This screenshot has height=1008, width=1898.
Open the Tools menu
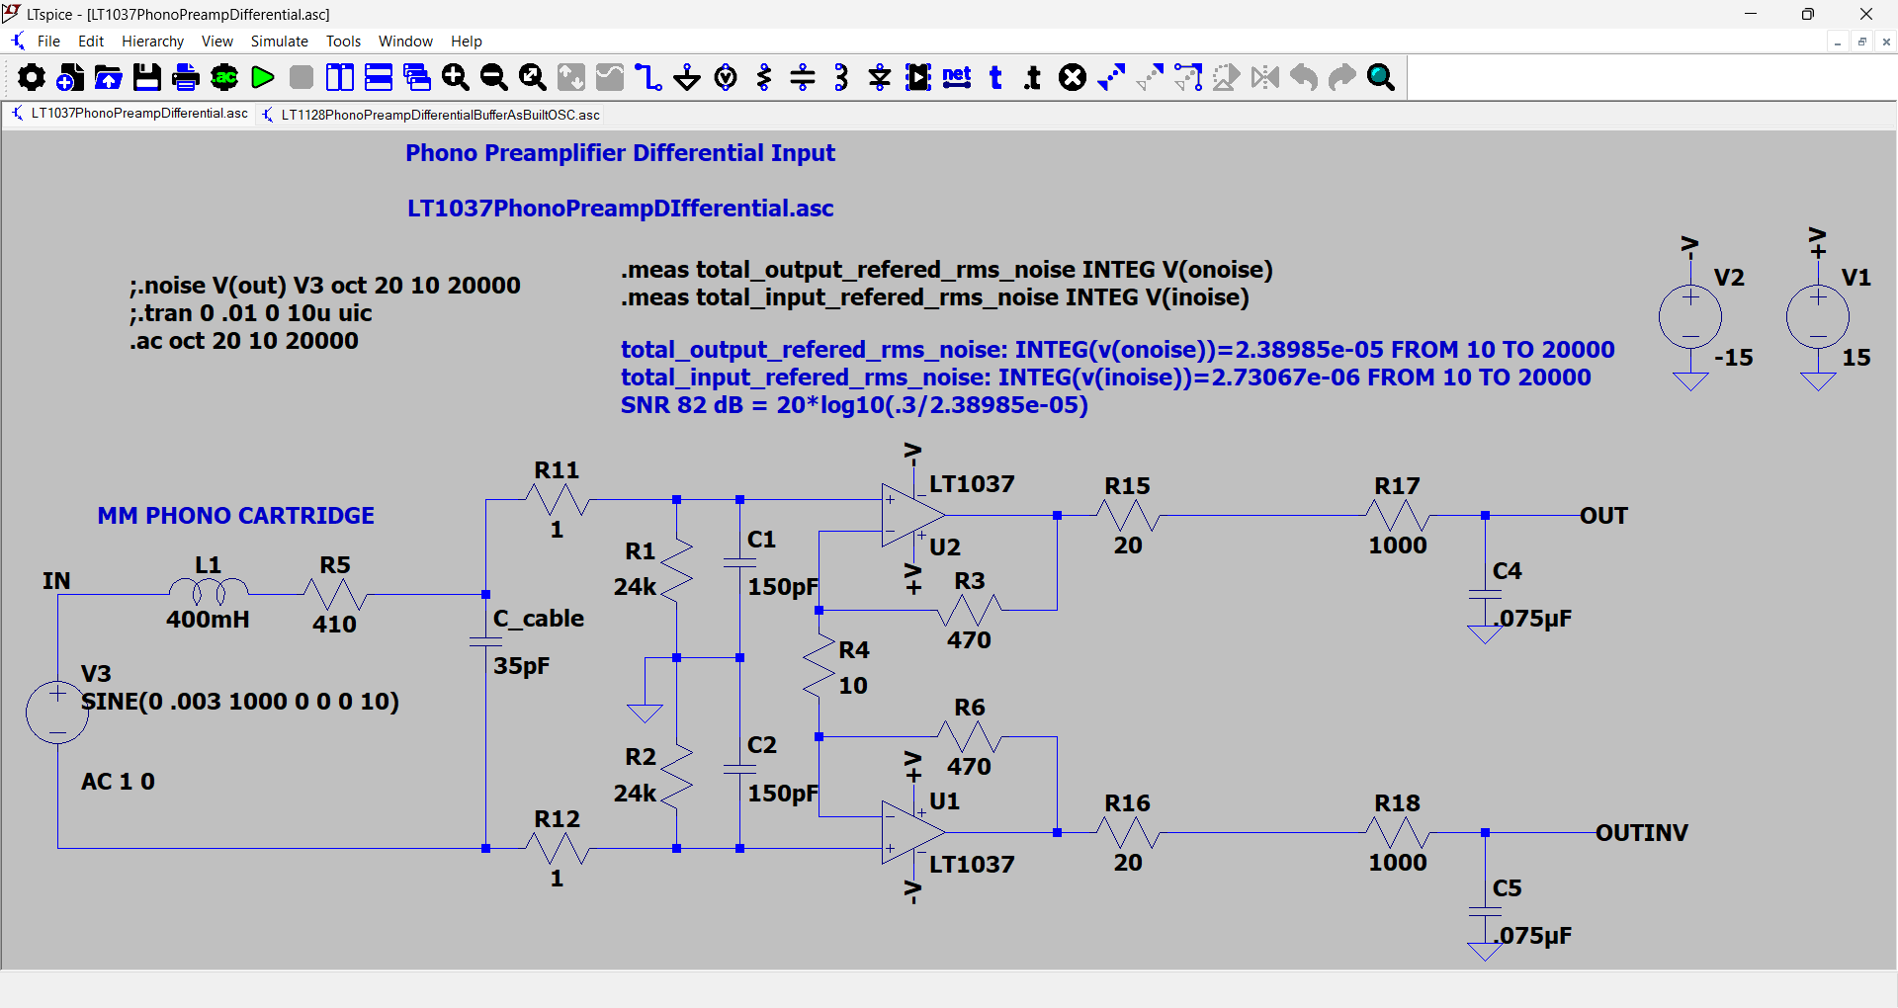tap(344, 42)
